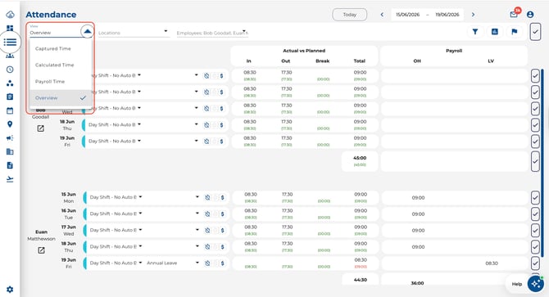
Task: Open the settings gear in sidebar
Action: click(x=10, y=290)
